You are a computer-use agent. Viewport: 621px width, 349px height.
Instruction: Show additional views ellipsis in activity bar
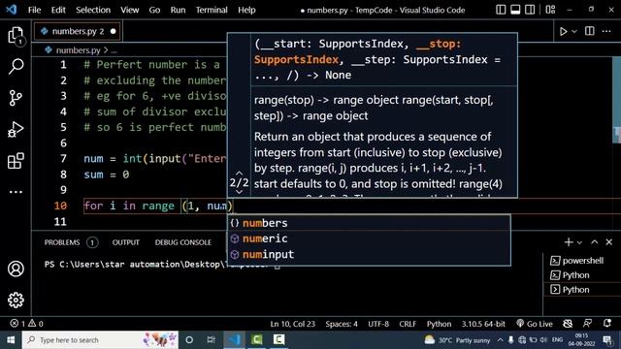[16, 192]
